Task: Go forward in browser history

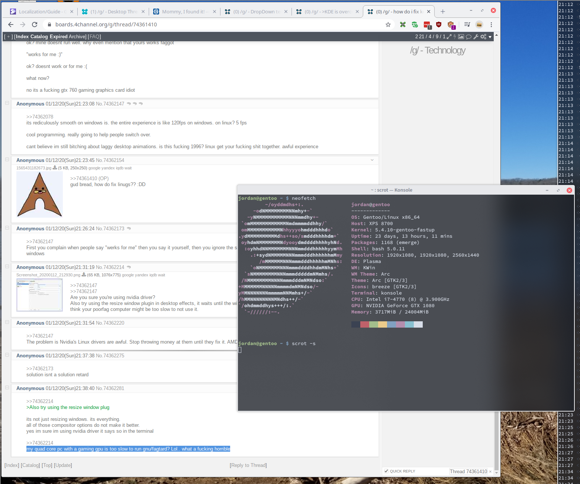Action: click(x=23, y=25)
